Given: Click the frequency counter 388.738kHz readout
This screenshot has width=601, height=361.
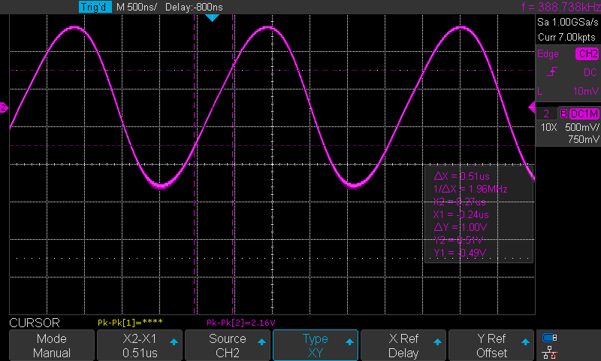Looking at the screenshot, I should [561, 7].
